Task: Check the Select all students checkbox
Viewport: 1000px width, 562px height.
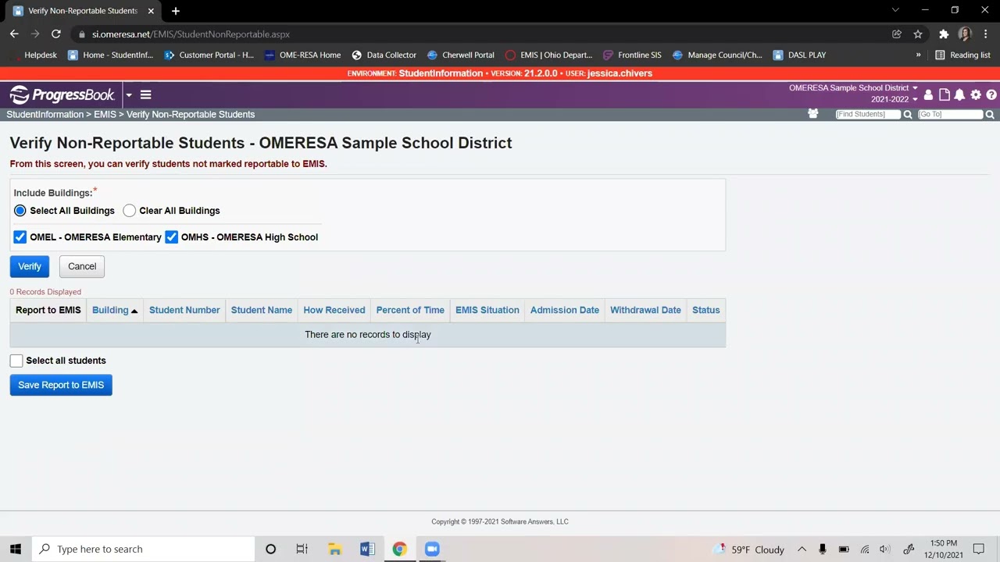Action: coord(16,361)
